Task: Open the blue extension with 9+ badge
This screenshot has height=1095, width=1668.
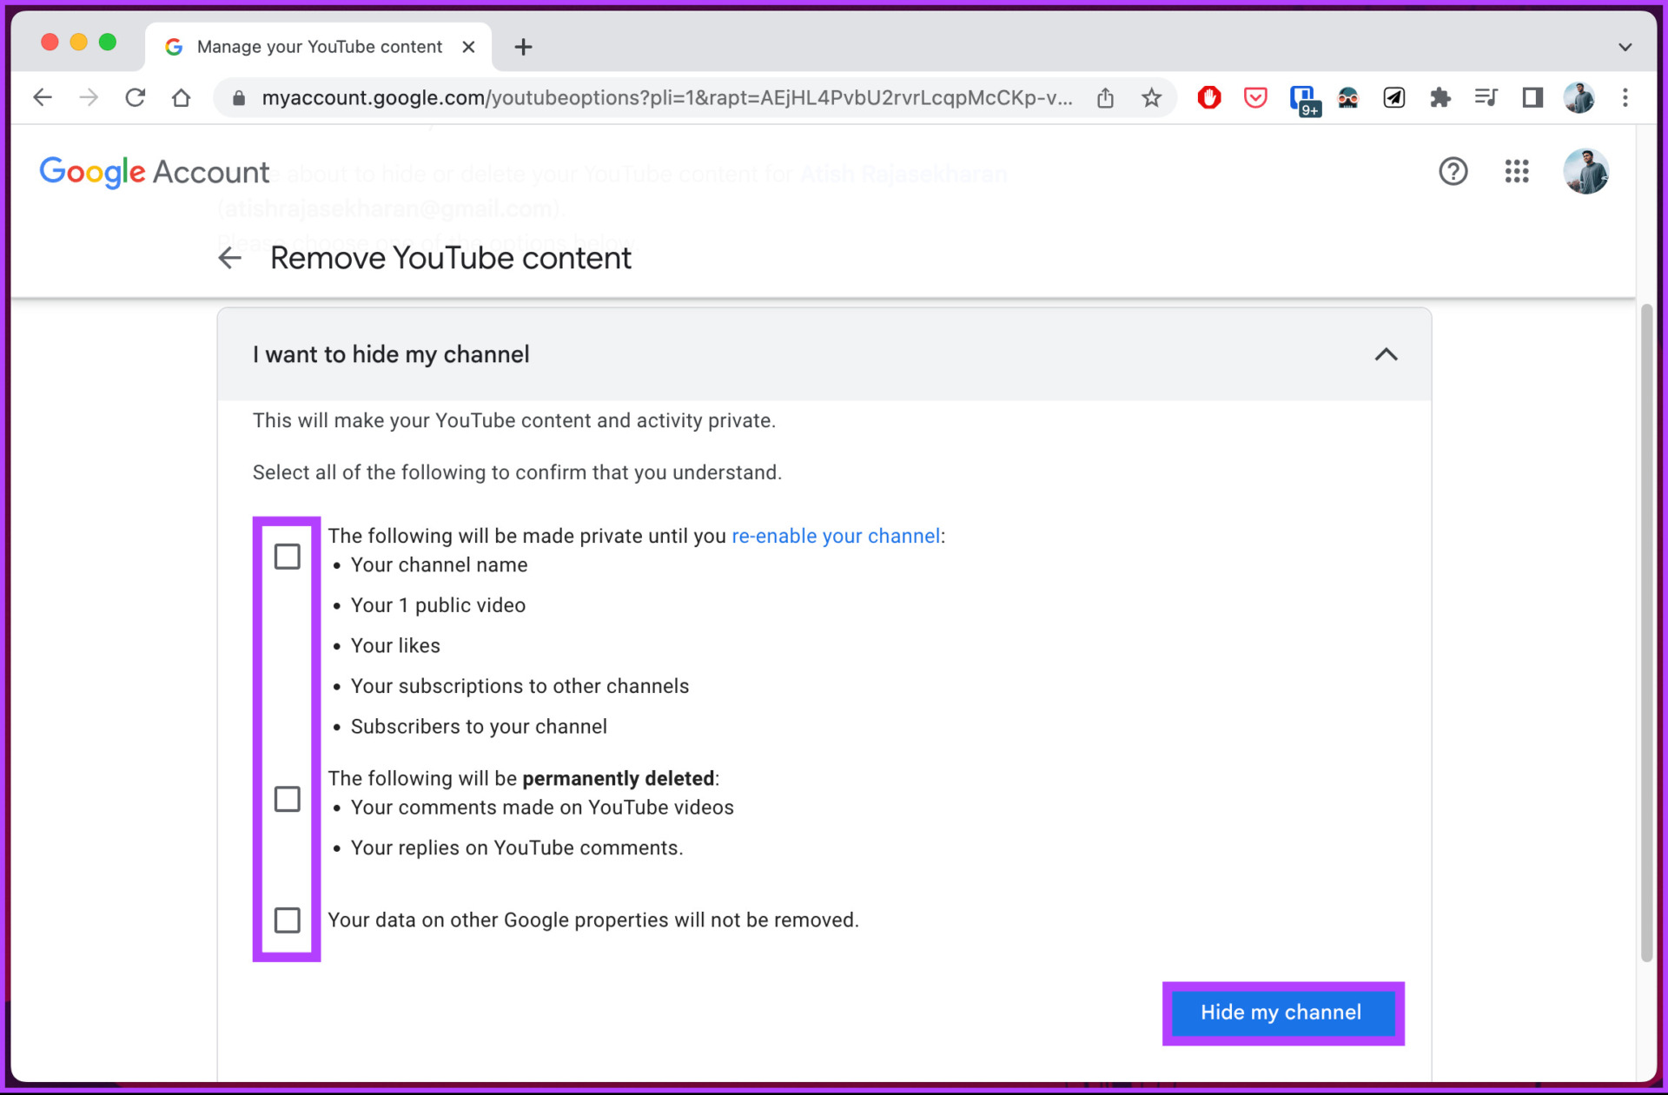Action: click(x=1303, y=100)
